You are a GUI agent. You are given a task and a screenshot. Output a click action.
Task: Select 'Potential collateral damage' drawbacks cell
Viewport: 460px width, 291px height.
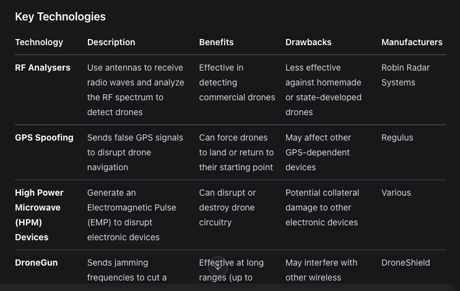(x=322, y=207)
